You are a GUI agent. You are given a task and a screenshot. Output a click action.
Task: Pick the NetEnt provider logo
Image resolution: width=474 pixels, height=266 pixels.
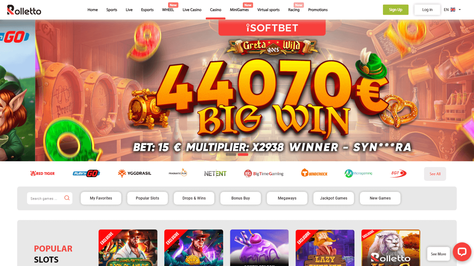(x=215, y=173)
